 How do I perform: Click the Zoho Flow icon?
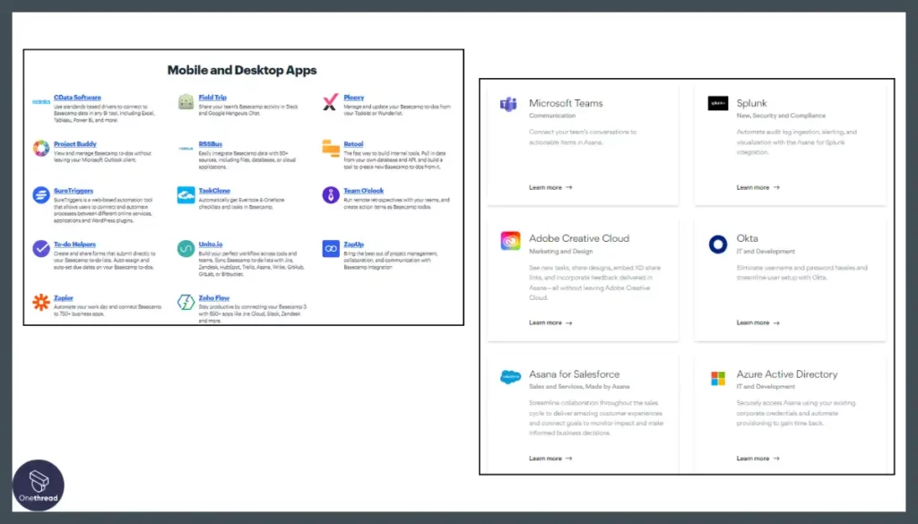[x=186, y=302]
